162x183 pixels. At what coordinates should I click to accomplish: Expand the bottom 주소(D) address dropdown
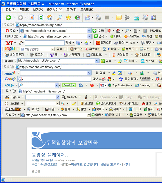(89, 115)
